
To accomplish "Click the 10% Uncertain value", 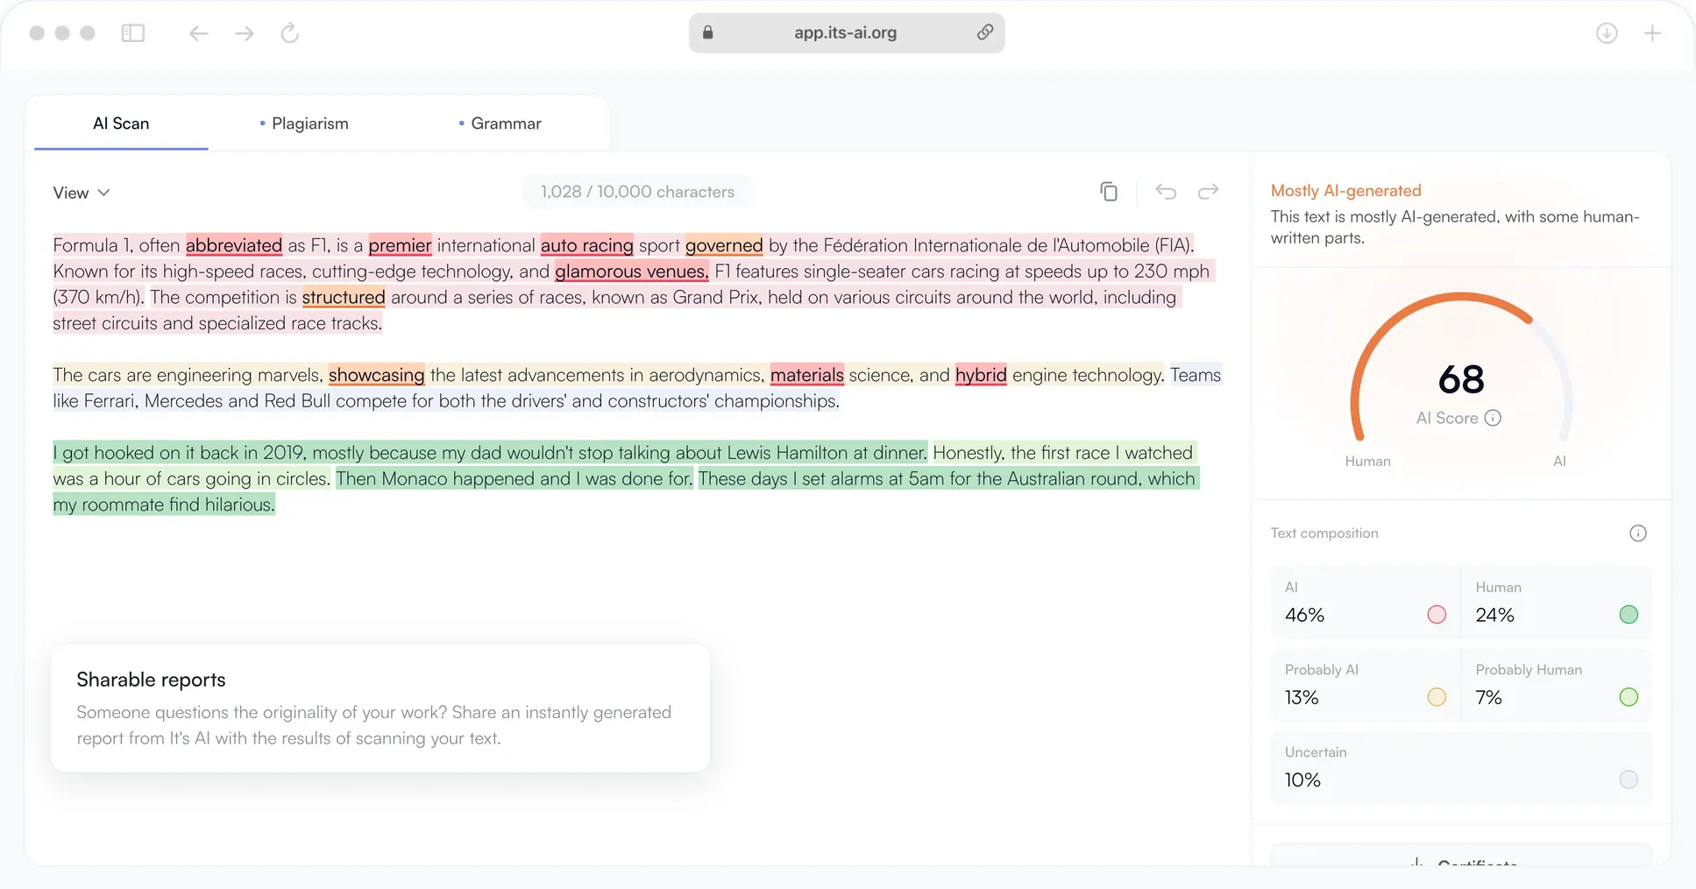I will pos(1302,780).
